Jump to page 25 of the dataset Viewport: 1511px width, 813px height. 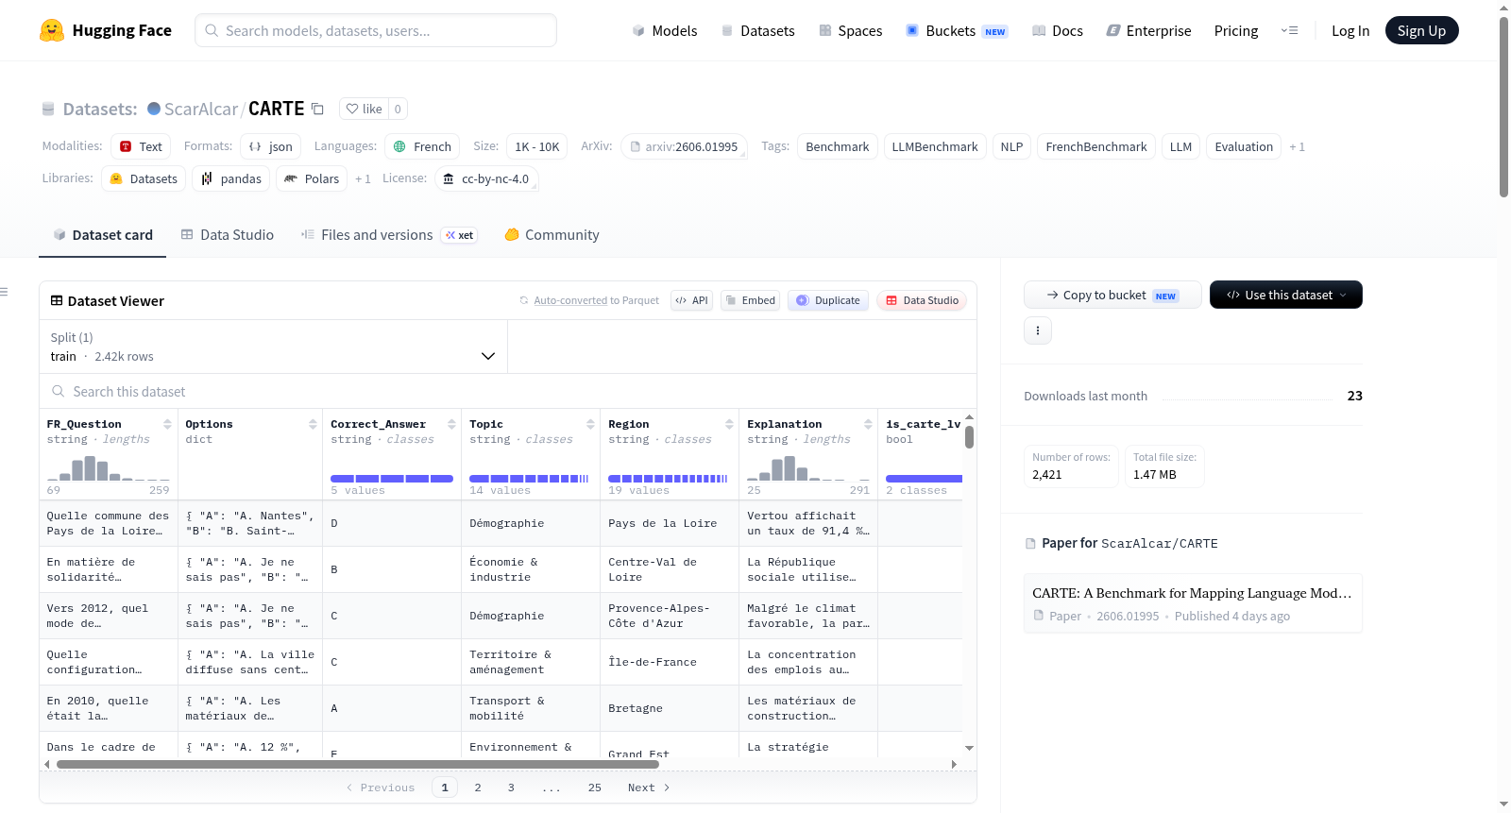pyautogui.click(x=595, y=788)
